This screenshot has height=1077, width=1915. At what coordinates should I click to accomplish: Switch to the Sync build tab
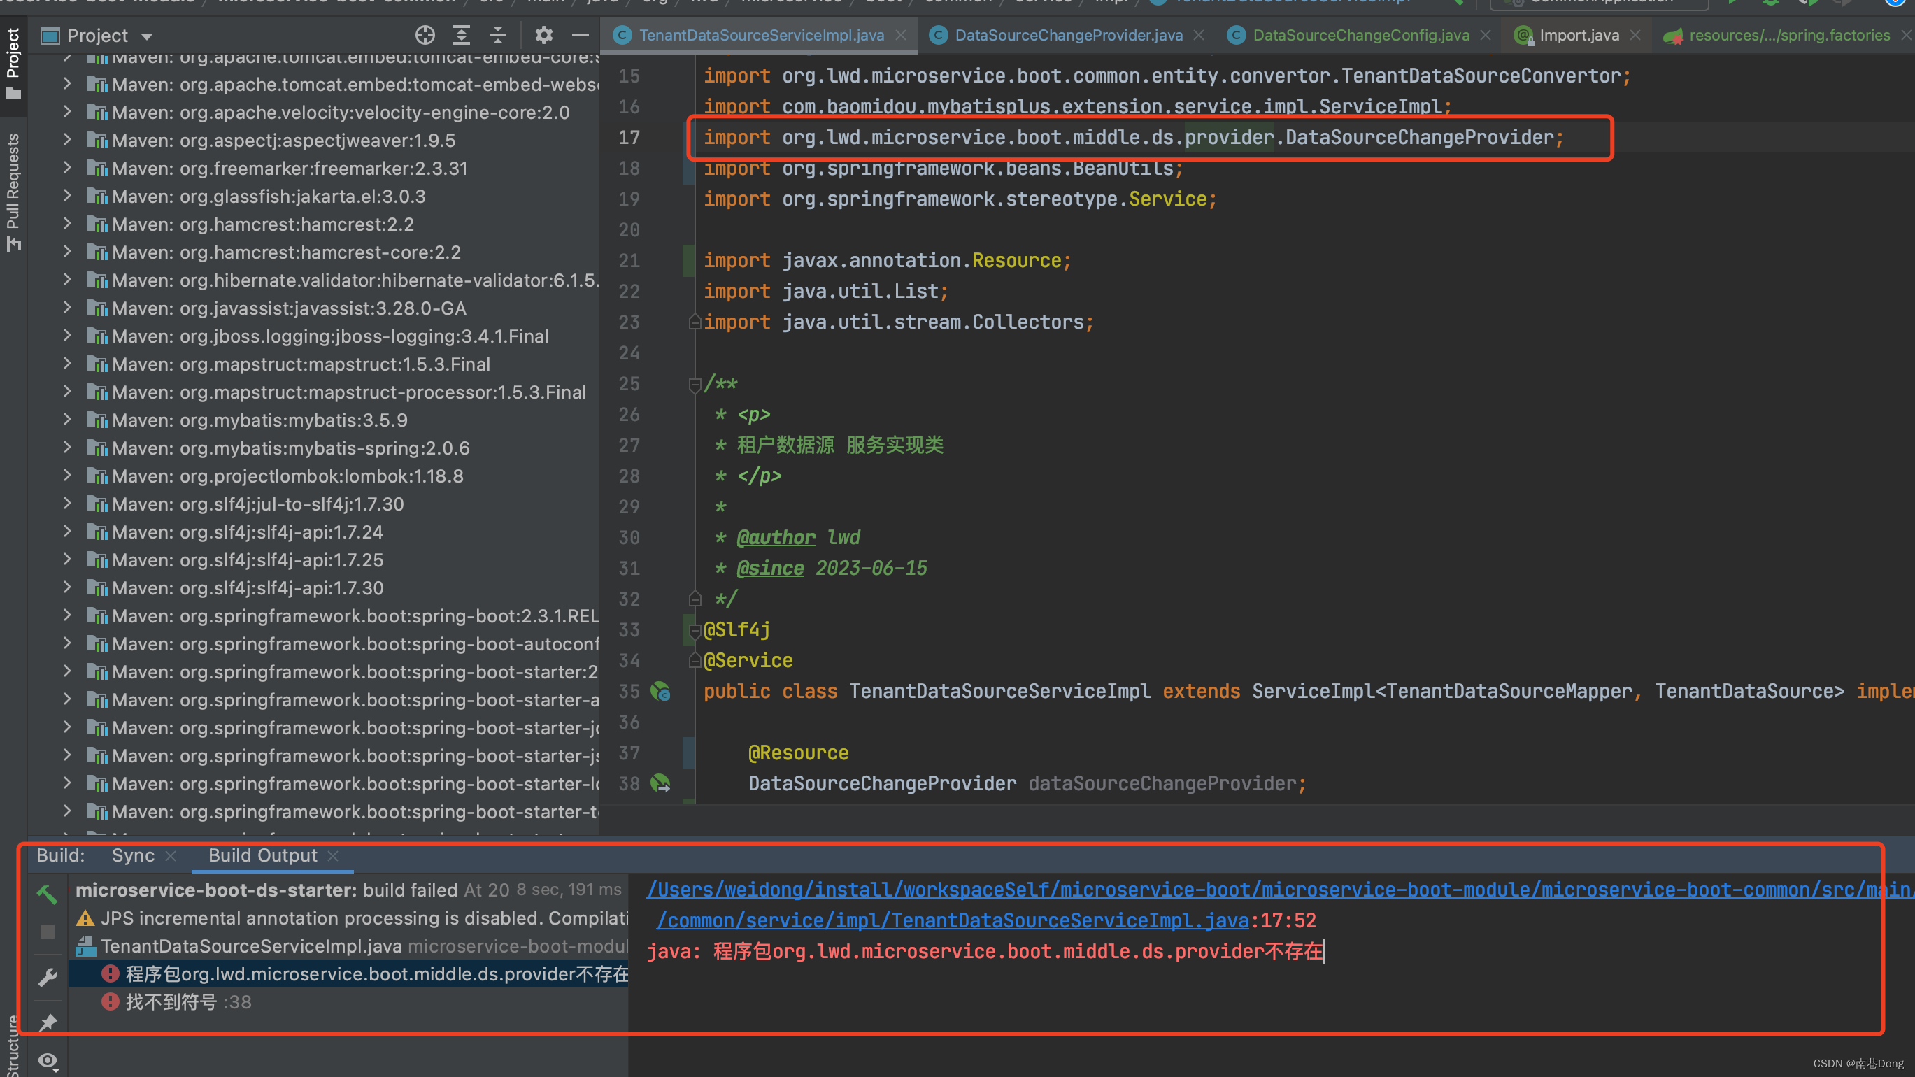[x=133, y=855]
